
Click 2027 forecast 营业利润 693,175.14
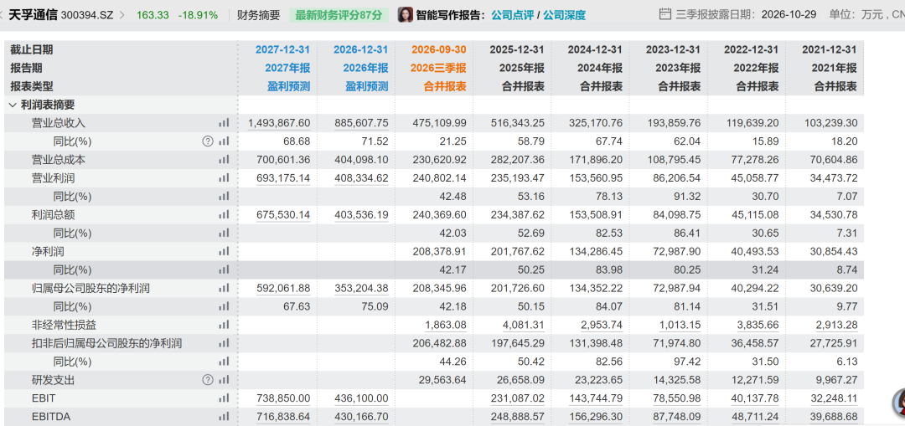pyautogui.click(x=283, y=178)
